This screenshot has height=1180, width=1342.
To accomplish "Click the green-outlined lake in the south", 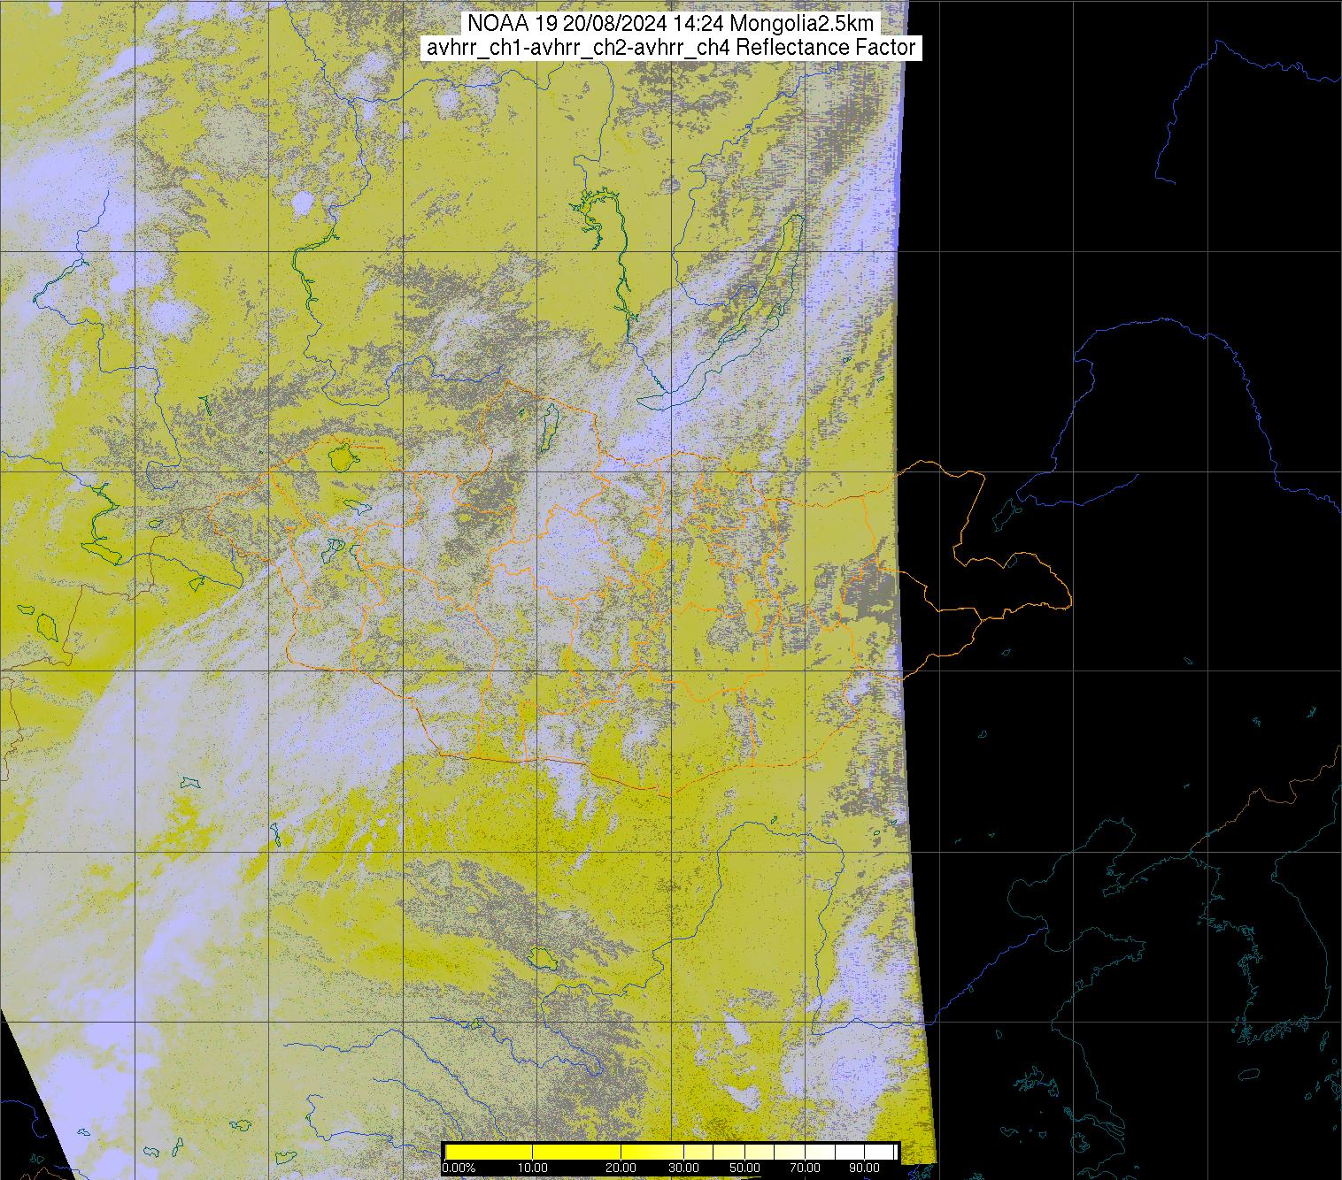I will 540,957.
